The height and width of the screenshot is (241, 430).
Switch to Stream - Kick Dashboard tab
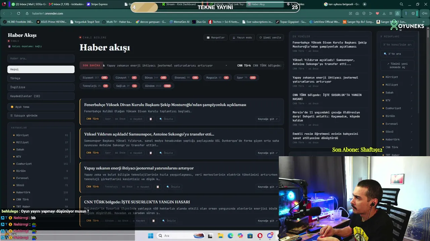point(180,4)
